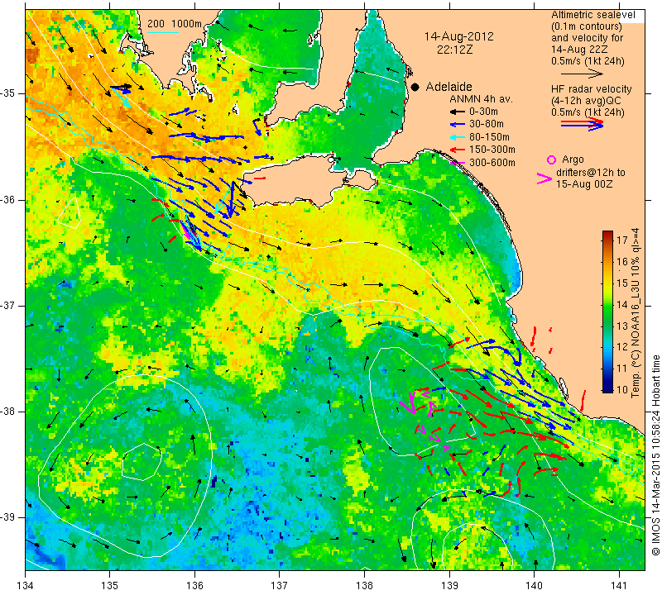Image resolution: width=662 pixels, height=595 pixels.
Task: Click the 80-150m depth legend text
Action: [489, 137]
